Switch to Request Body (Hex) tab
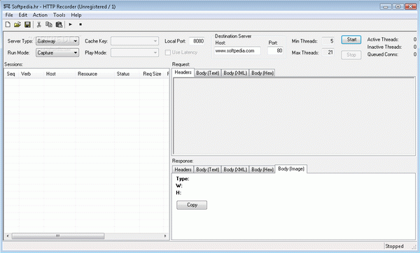420x253 pixels. tap(262, 73)
